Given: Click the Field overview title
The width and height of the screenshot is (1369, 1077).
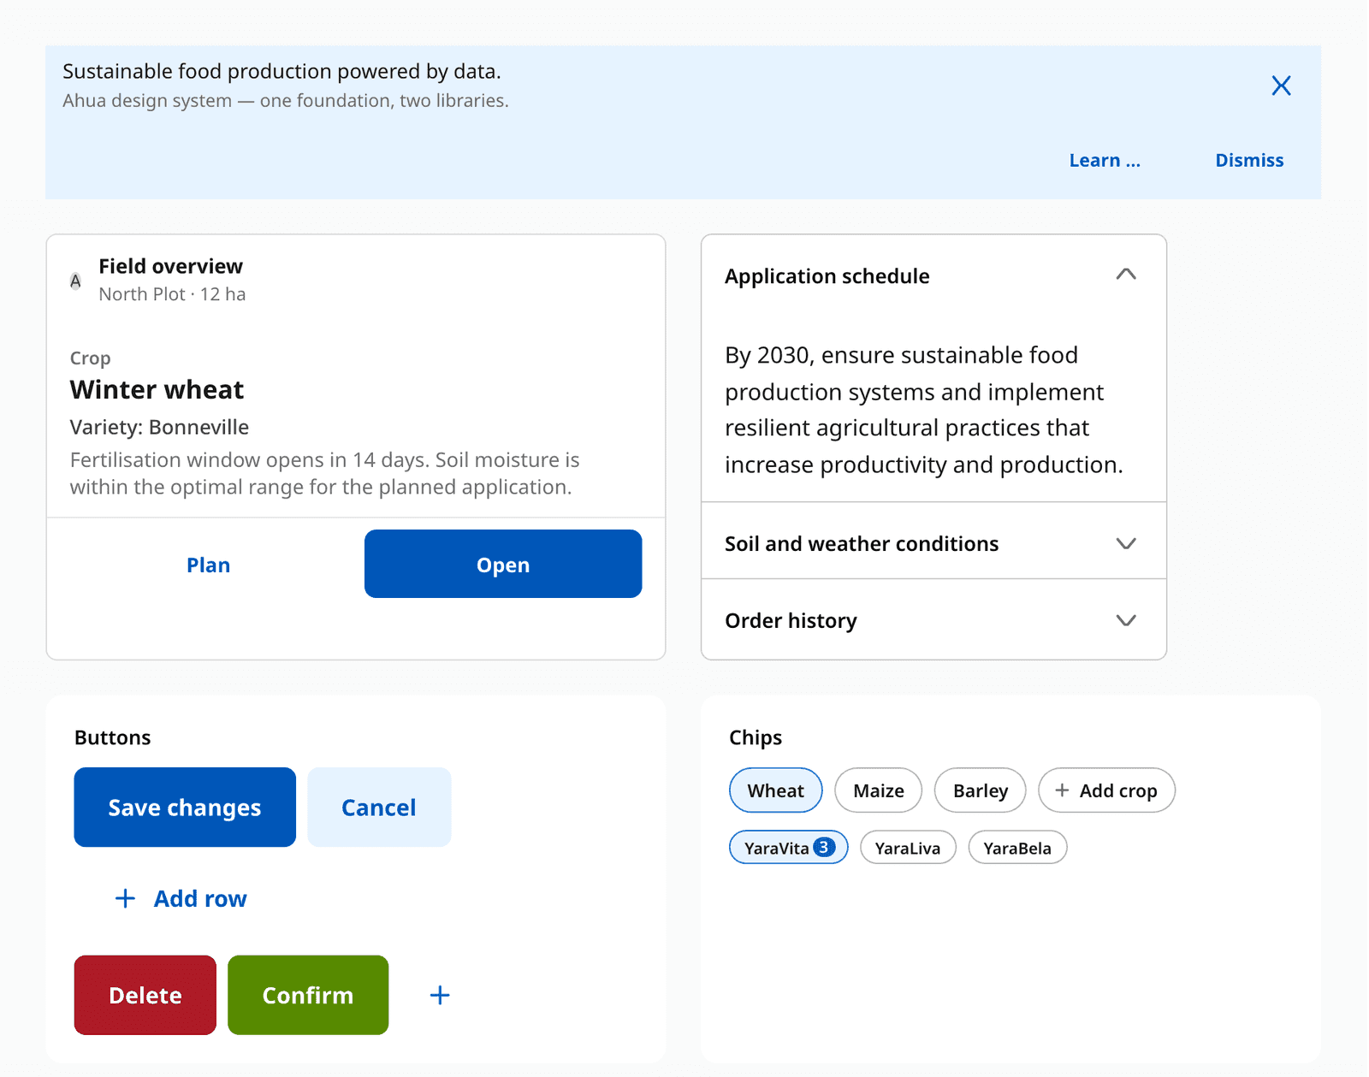Looking at the screenshot, I should pyautogui.click(x=170, y=266).
